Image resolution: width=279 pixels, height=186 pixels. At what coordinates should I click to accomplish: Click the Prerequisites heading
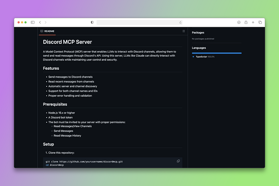point(55,104)
